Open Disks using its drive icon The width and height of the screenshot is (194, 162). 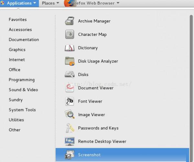[x=70, y=74]
